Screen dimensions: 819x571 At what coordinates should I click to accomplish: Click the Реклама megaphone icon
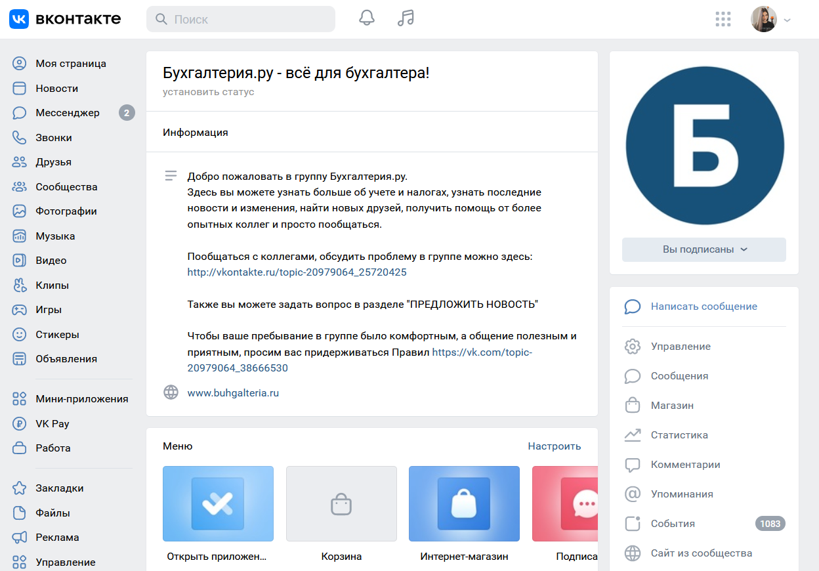click(20, 538)
